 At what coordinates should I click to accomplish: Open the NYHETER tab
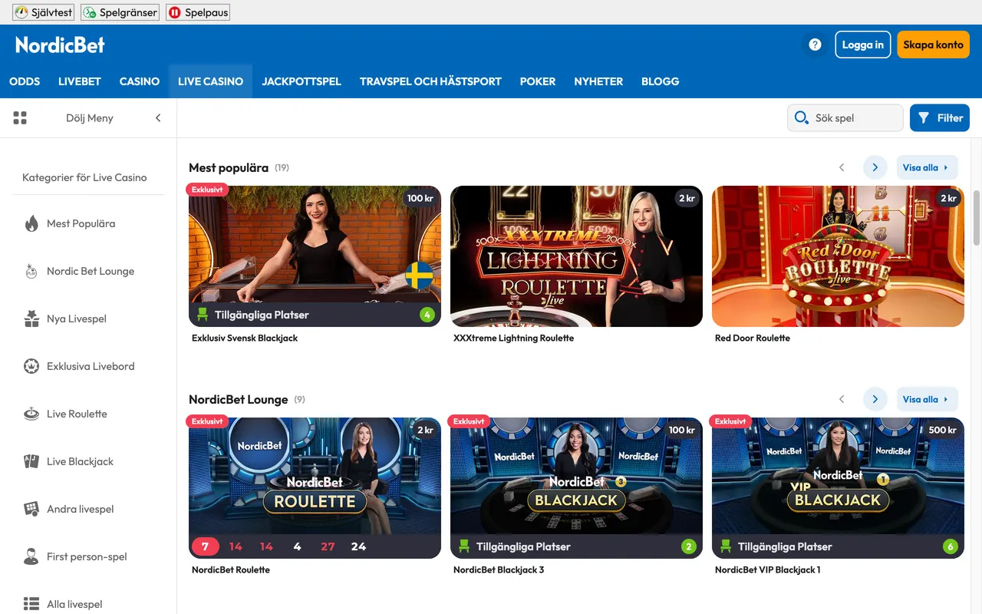point(598,81)
